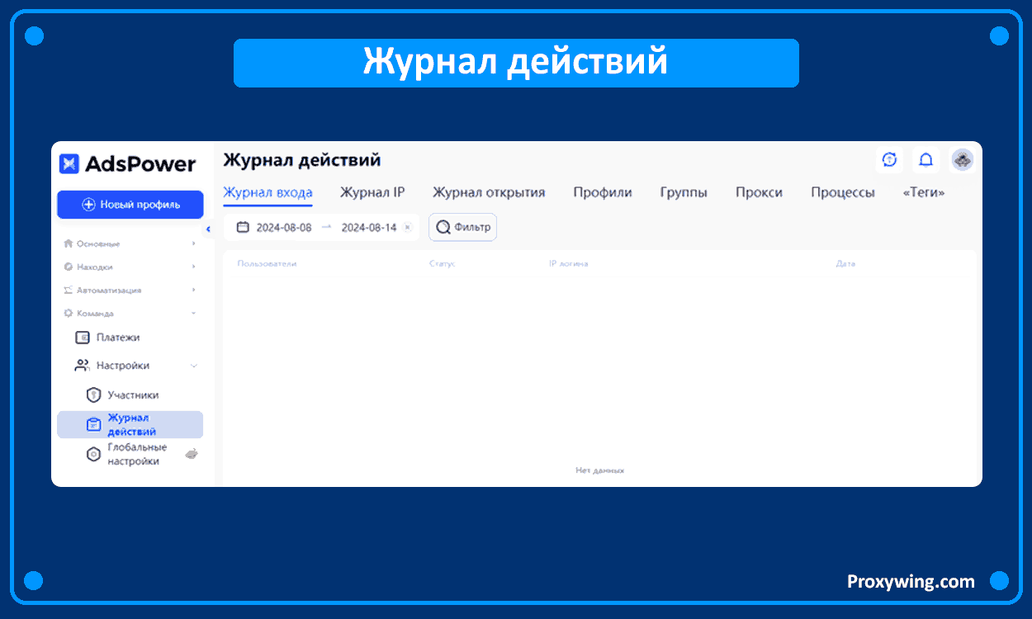Click the badge icon beside Глобальные настройки
This screenshot has width=1032, height=619.
191,454
